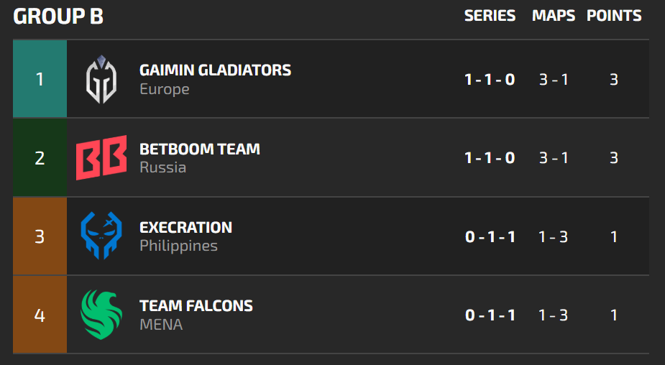Click Team Falcons' maps score 1-3
The image size is (665, 365).
[554, 315]
